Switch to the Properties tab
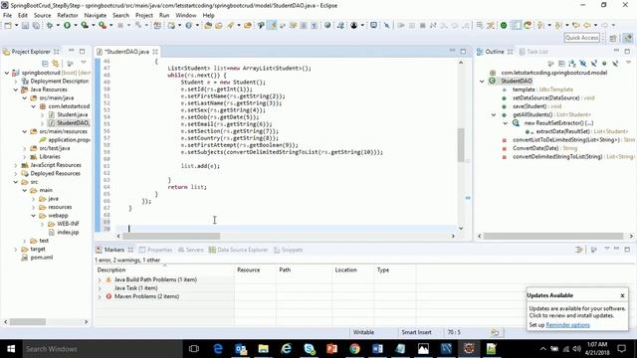637x358 pixels. click(x=155, y=250)
